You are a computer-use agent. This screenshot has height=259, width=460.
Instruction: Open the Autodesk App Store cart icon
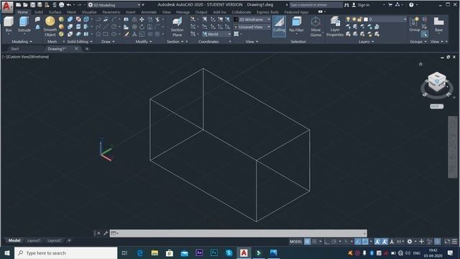click(x=390, y=5)
